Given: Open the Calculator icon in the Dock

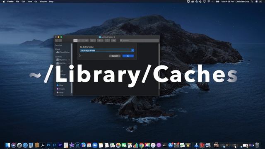Looking at the screenshot, I should click(x=66, y=145).
